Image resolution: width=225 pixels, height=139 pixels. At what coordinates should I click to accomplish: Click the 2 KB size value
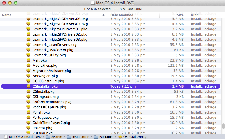[180, 97]
